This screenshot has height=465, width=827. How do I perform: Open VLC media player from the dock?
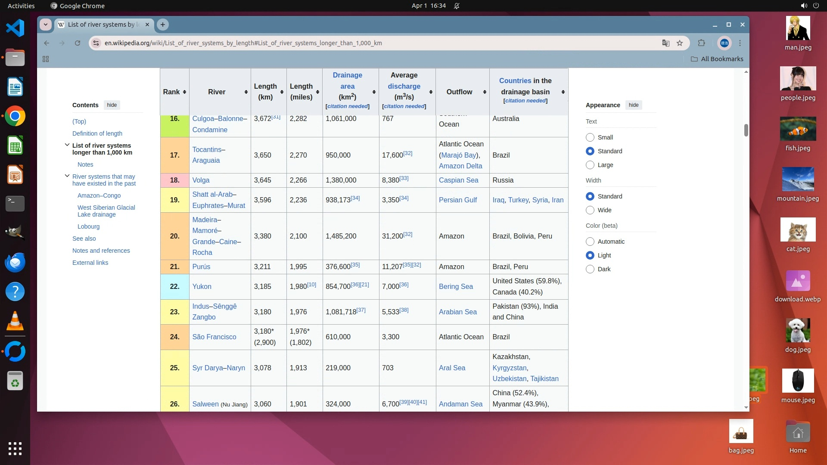pyautogui.click(x=15, y=321)
